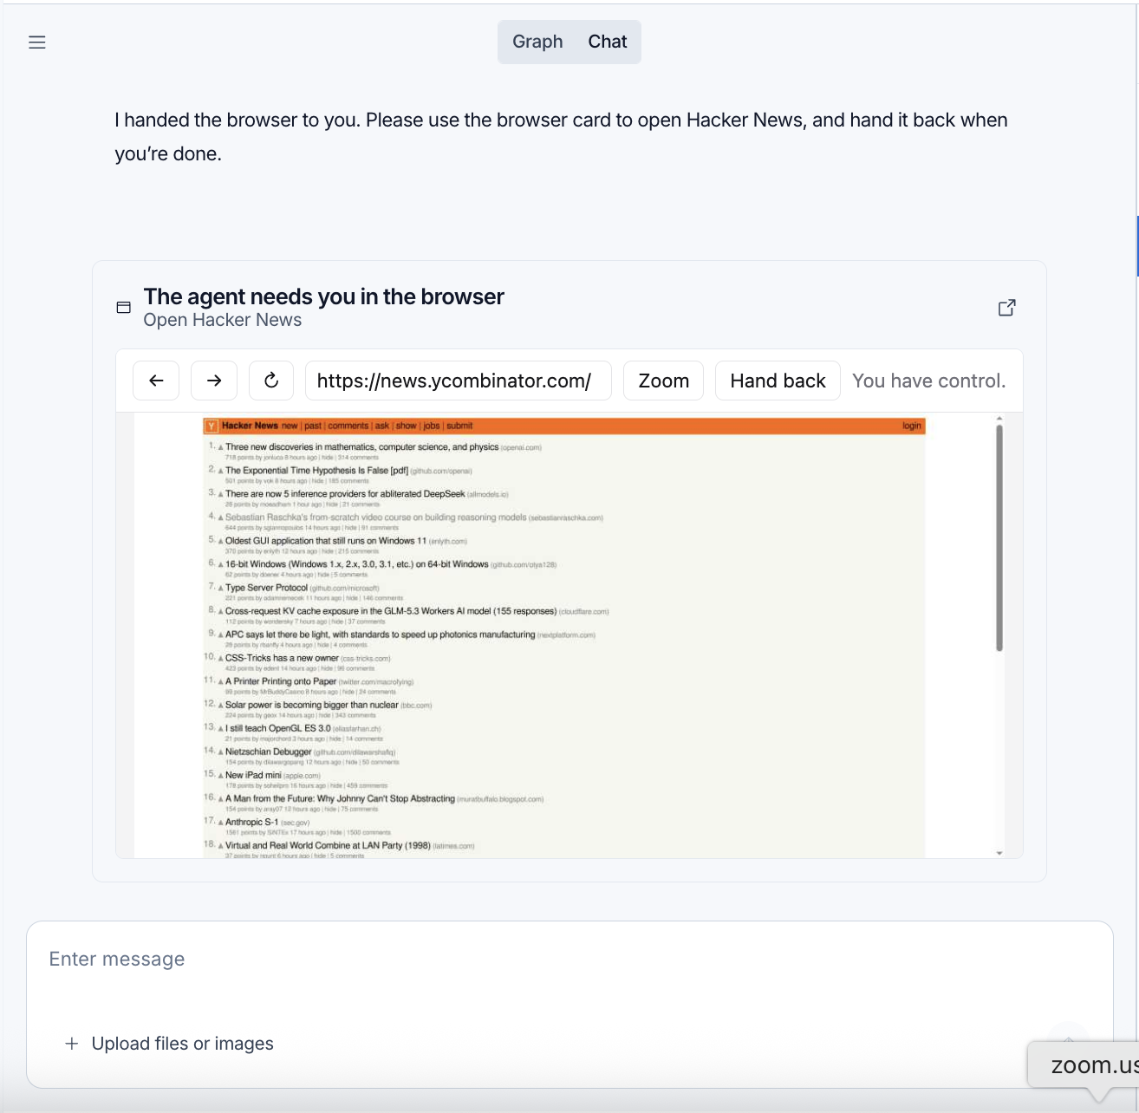Reload the embedded browser page
The height and width of the screenshot is (1113, 1139).
point(271,381)
